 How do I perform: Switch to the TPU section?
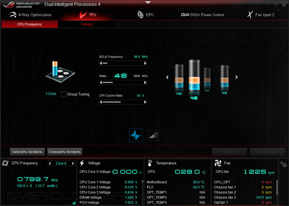[88, 15]
